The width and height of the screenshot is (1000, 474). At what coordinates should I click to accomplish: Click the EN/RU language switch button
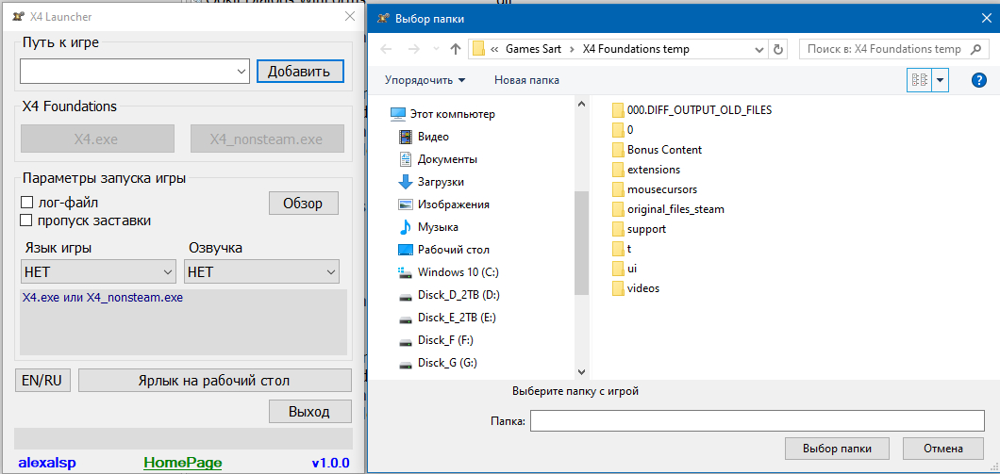pyautogui.click(x=42, y=381)
